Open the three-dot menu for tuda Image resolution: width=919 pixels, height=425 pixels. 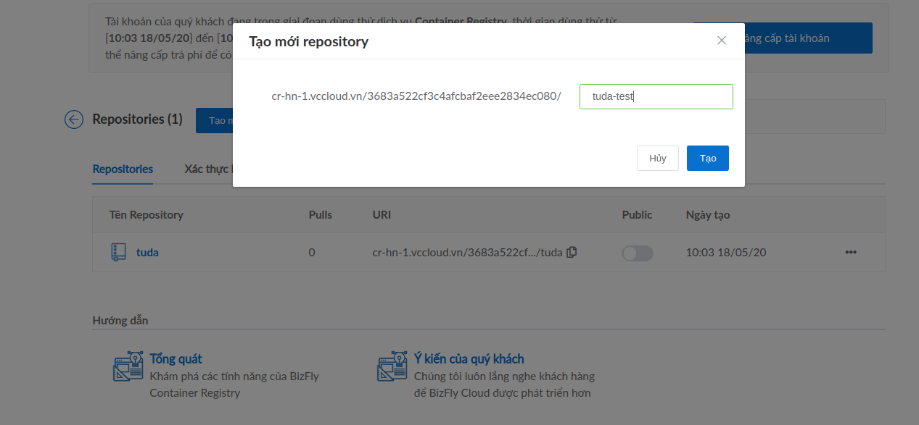[x=851, y=253]
